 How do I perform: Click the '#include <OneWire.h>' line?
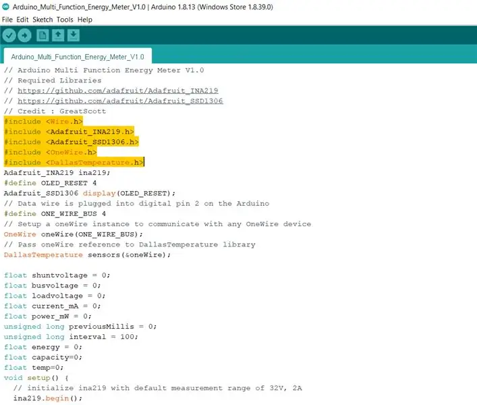coord(50,152)
